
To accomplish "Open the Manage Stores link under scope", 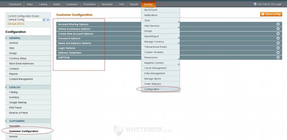I will coord(16,24).
